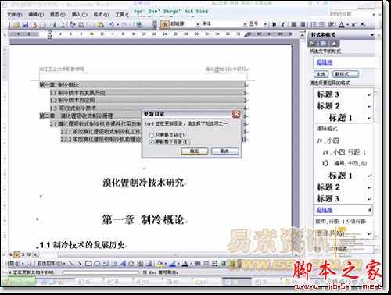Select the Oval drawing tool

point(97,264)
